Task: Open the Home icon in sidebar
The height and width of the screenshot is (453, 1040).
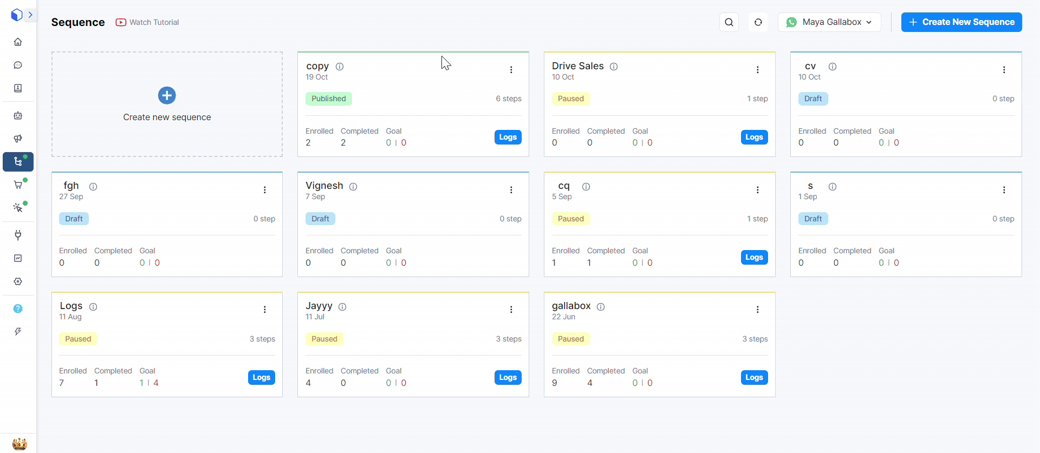Action: 18,42
